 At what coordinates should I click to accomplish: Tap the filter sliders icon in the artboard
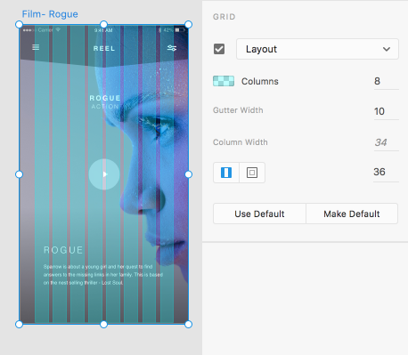click(172, 48)
